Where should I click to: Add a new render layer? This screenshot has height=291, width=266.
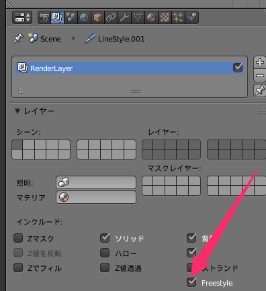point(260,62)
